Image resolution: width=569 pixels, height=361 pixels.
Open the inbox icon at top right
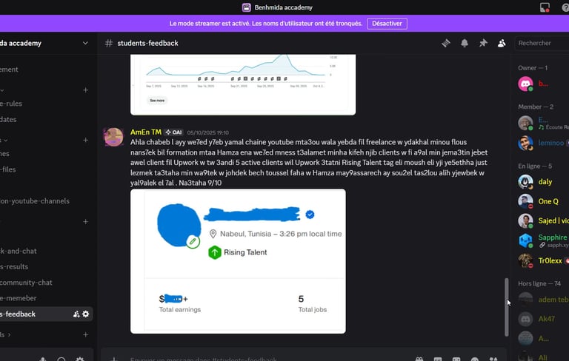(545, 7)
